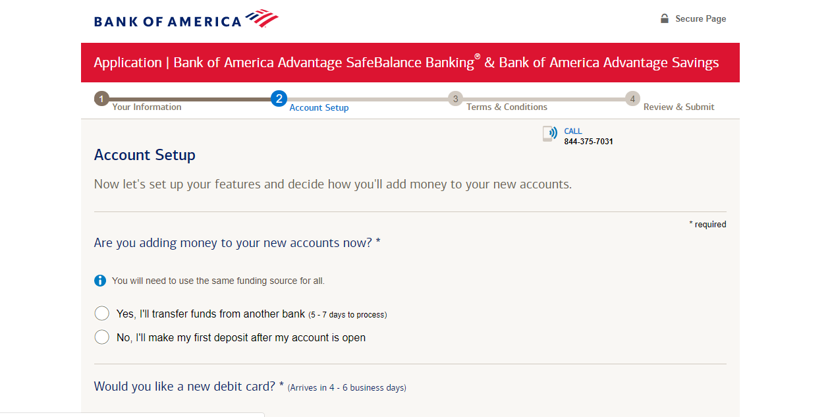
Task: Go to Terms & Conditions step label
Action: (x=507, y=107)
